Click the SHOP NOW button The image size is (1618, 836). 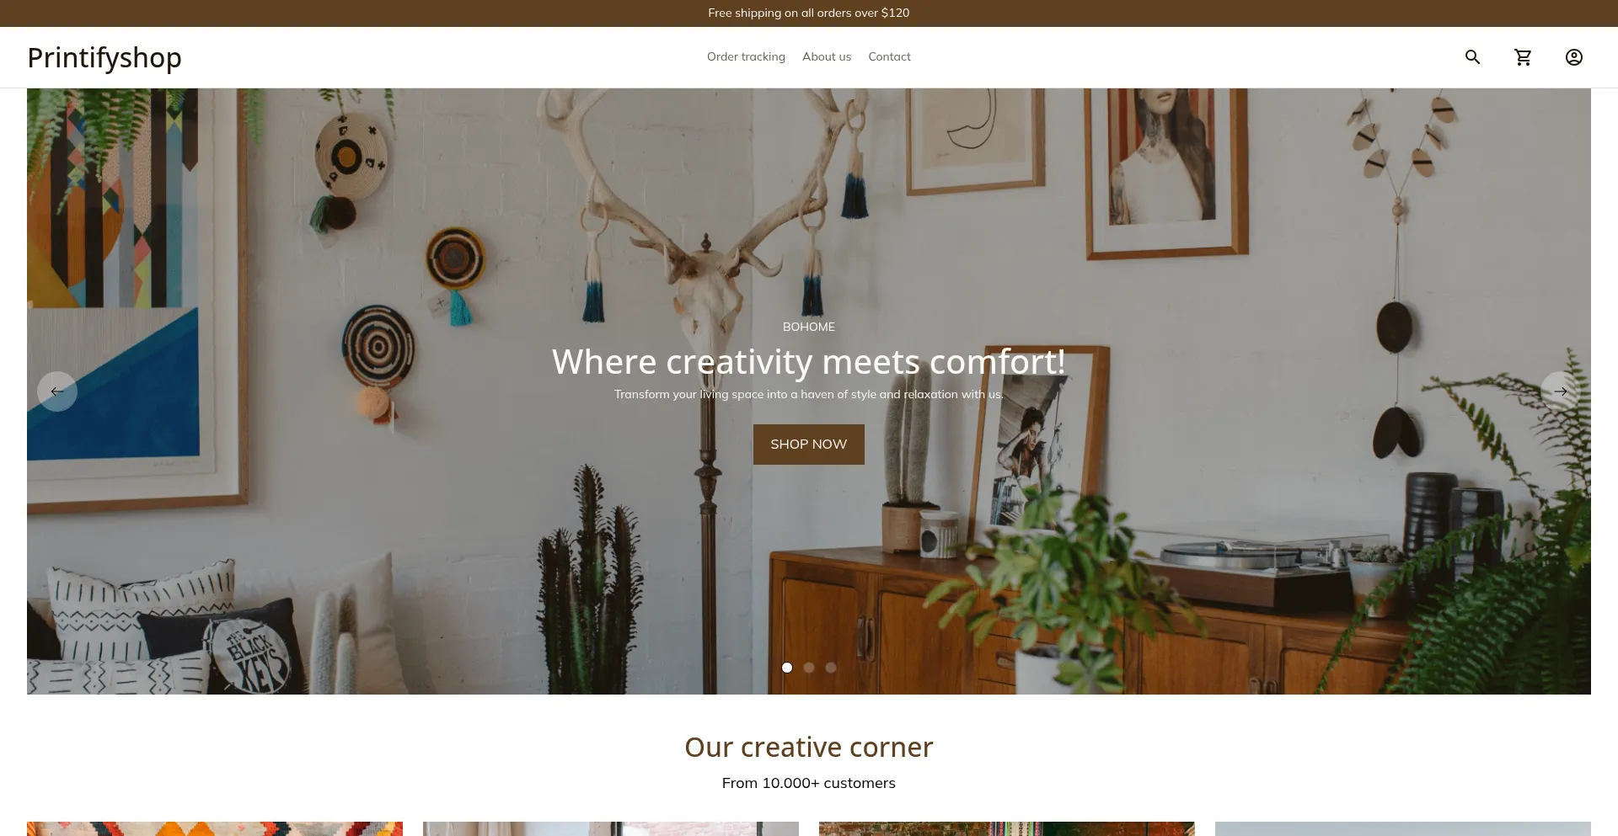click(x=809, y=445)
